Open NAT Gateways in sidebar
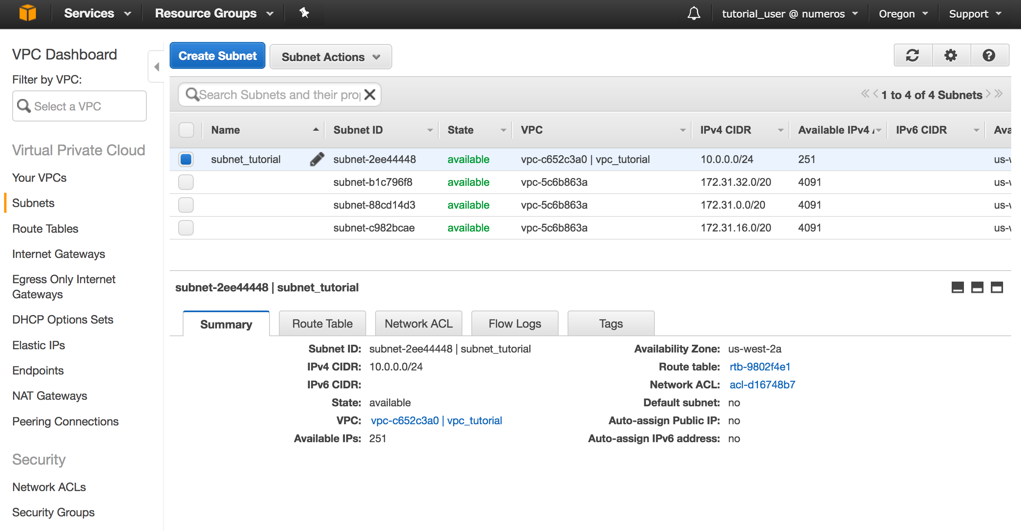 [x=50, y=396]
